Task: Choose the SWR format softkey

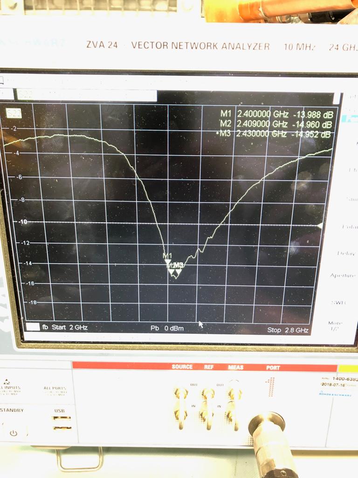Action: (338, 302)
